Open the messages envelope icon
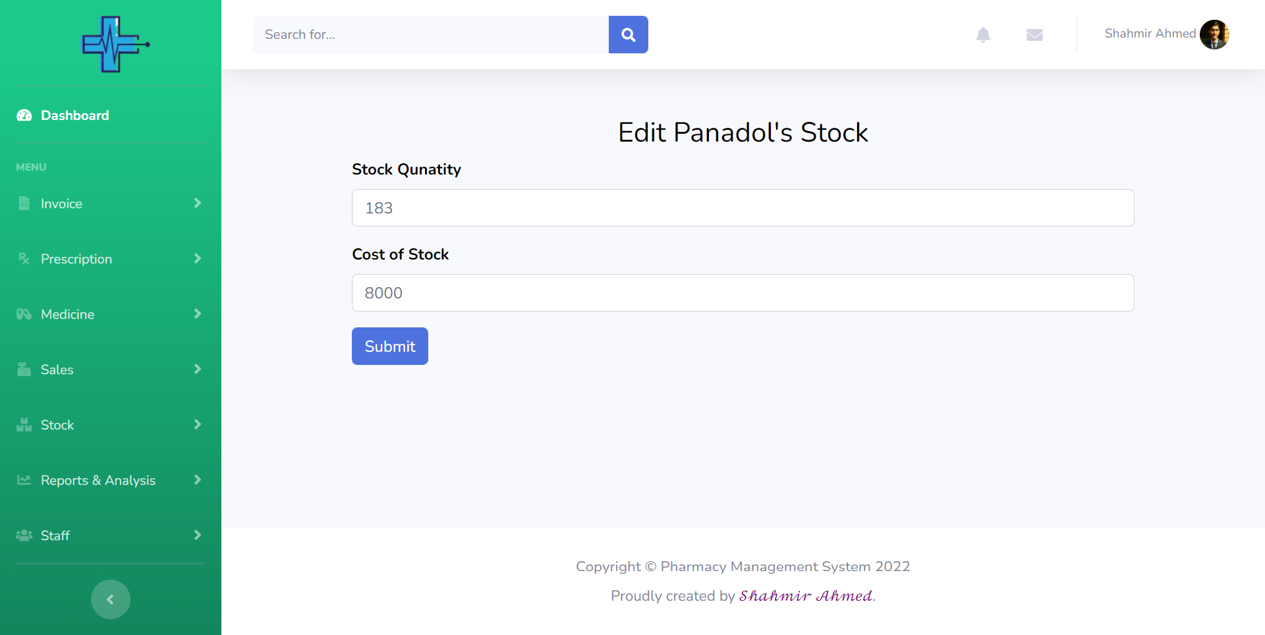 click(x=1034, y=35)
